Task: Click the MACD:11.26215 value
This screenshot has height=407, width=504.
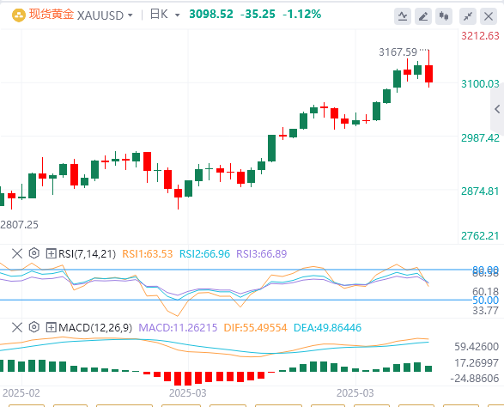Action: point(178,328)
